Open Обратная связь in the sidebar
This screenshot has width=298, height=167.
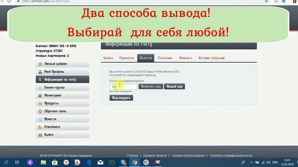[62, 111]
